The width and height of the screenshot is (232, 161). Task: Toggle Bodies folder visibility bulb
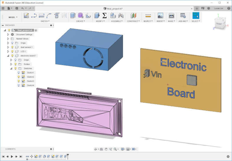(16, 64)
